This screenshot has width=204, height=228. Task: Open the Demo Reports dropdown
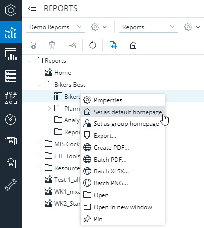pos(55,27)
